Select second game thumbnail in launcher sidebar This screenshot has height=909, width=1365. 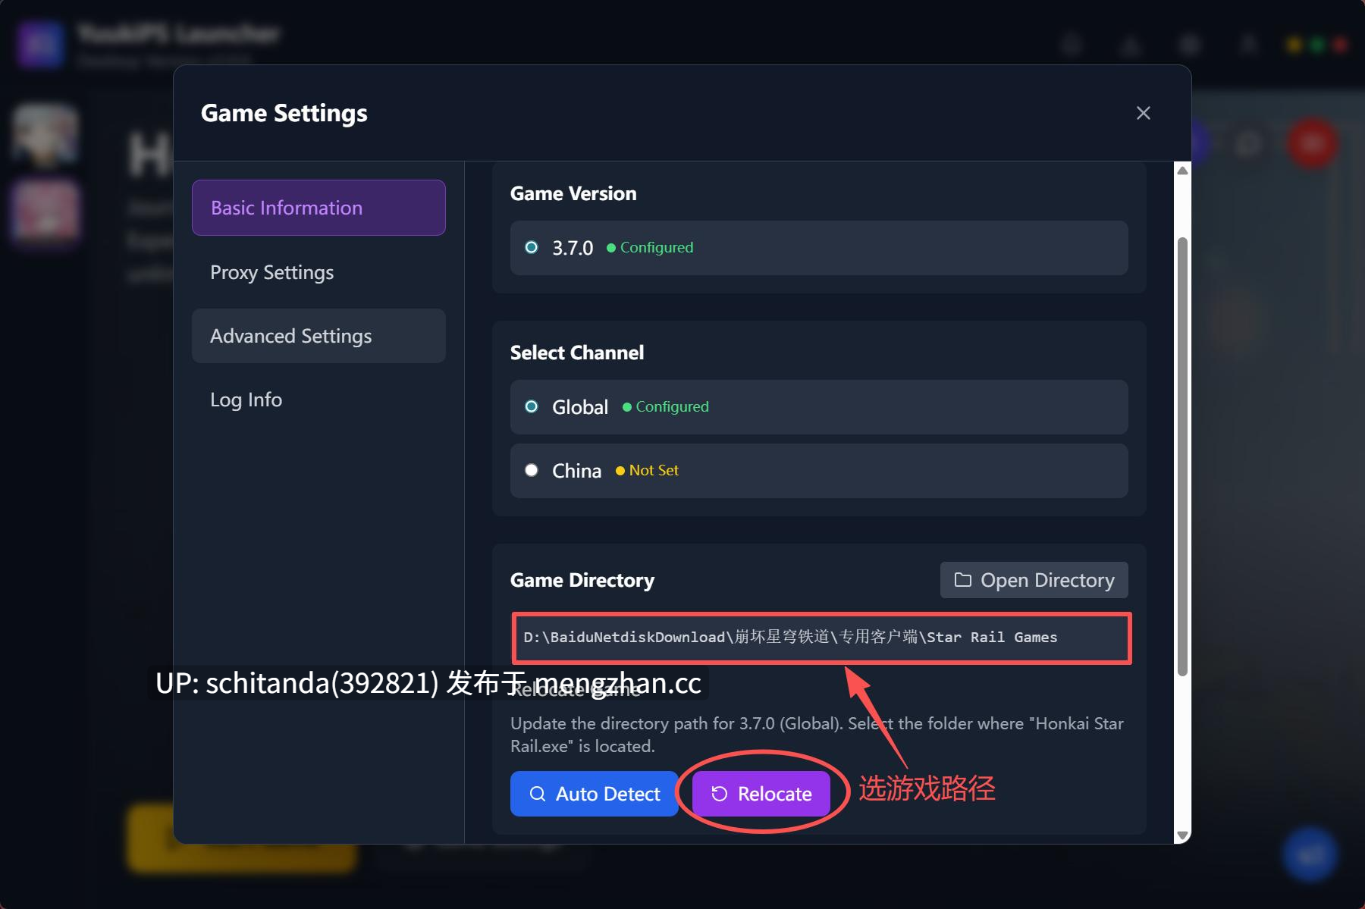tap(45, 210)
